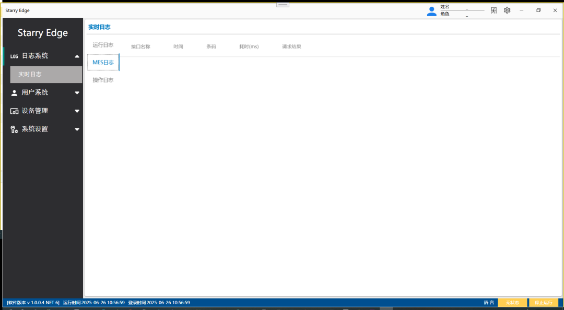
Task: Click the device icon beside 设备管理
Action: click(14, 111)
